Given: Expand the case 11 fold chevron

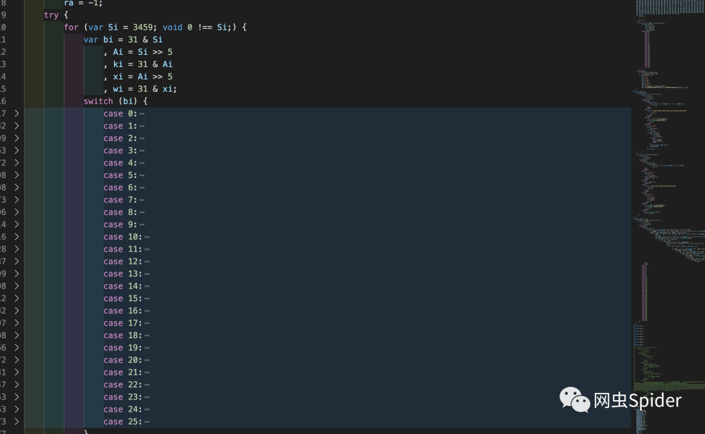Looking at the screenshot, I should (x=16, y=249).
